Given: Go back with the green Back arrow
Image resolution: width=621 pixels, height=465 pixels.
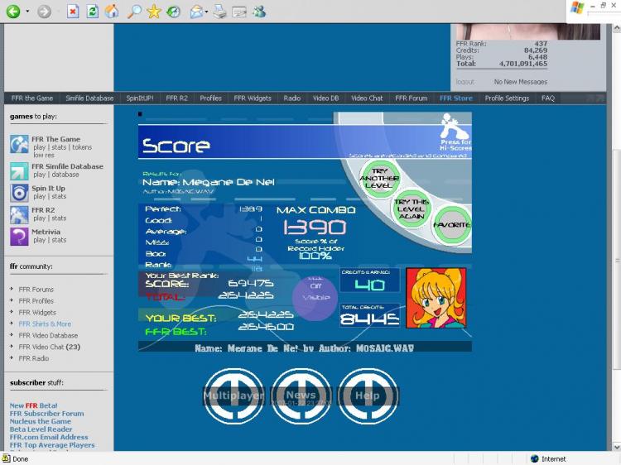Looking at the screenshot, I should 12,12.
